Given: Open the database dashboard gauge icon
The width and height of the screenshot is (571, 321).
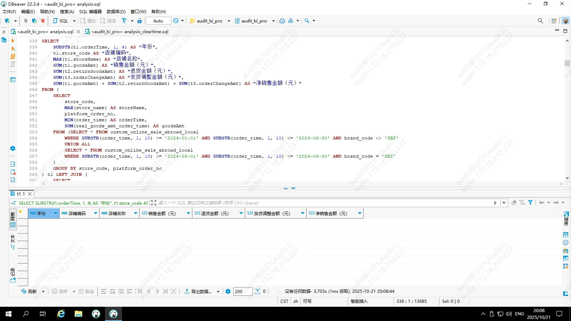Looking at the screenshot, I should tap(282, 21).
